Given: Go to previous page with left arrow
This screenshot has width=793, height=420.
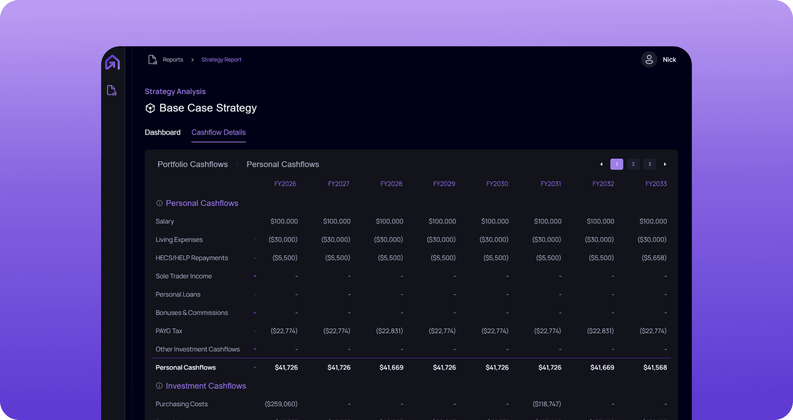Looking at the screenshot, I should click(x=601, y=164).
